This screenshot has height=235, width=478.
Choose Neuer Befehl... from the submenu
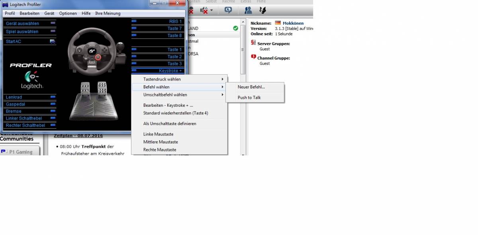[251, 87]
